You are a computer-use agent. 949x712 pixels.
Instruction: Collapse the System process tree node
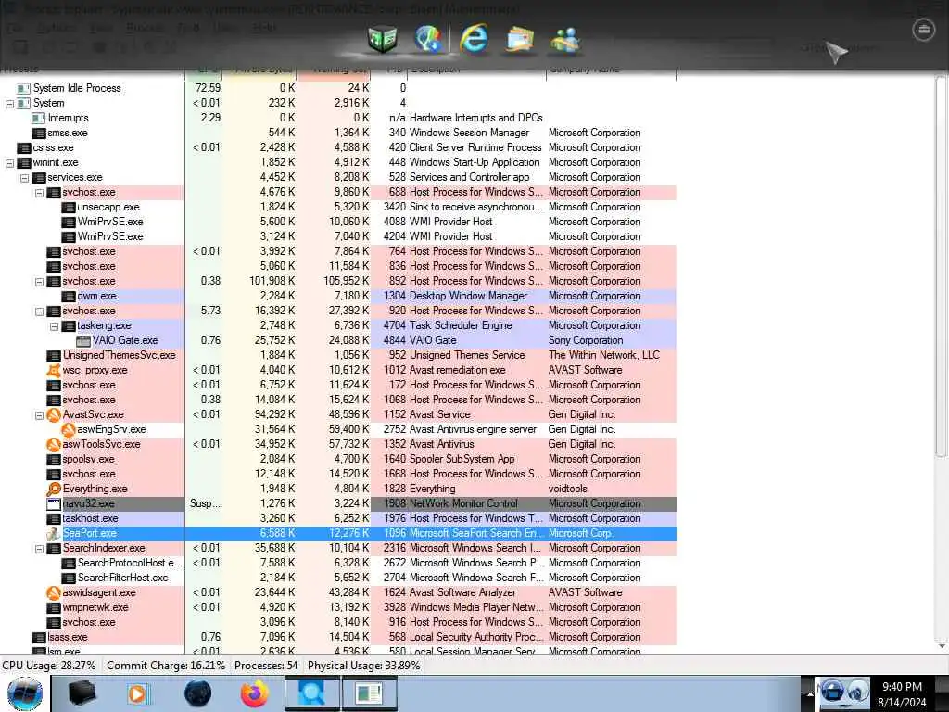[9, 103]
